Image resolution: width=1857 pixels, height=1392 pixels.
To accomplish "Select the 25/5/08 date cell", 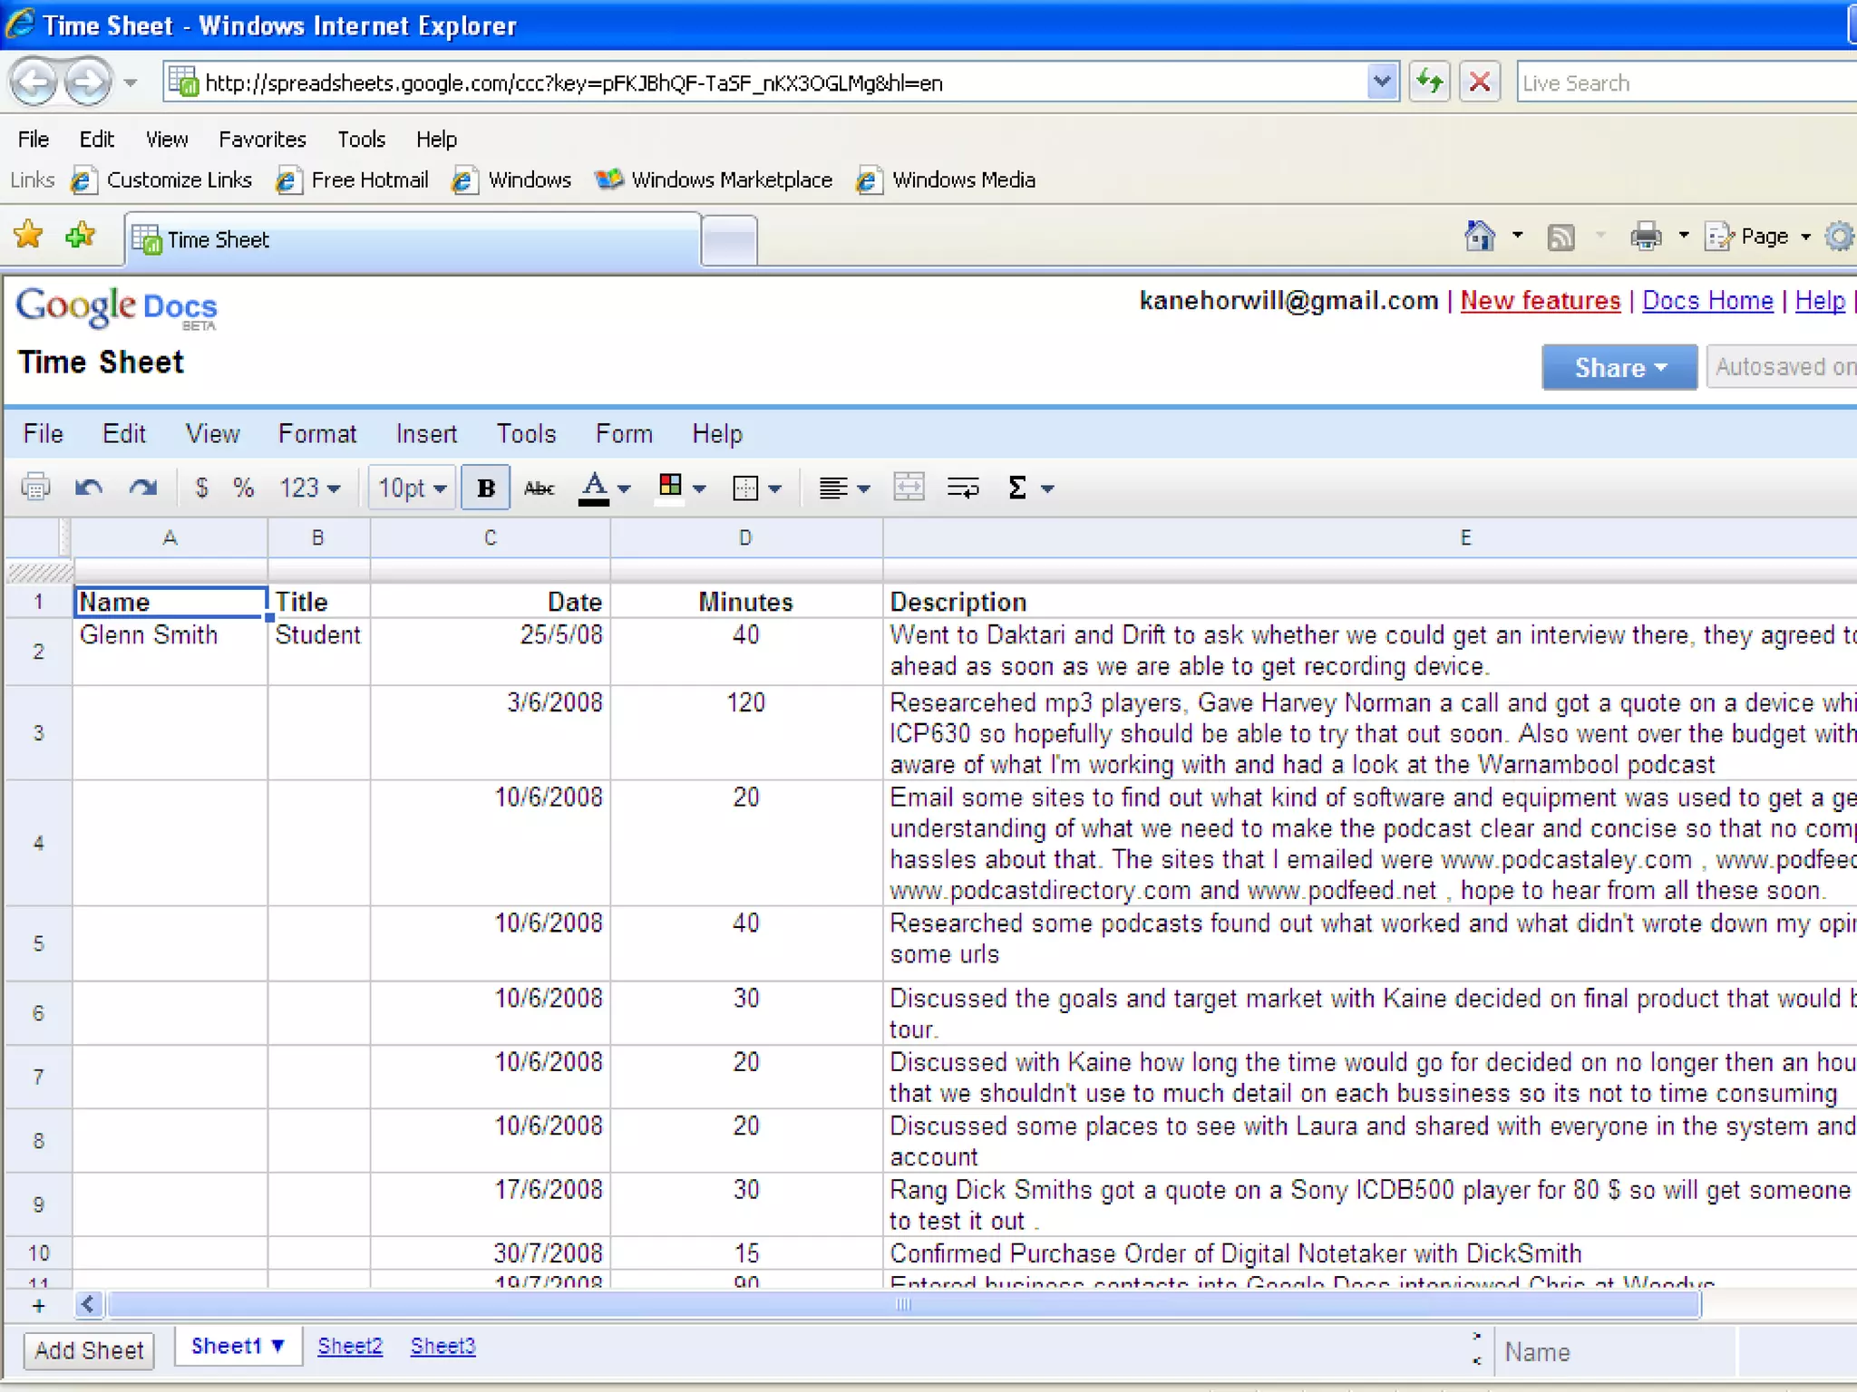I will point(490,651).
